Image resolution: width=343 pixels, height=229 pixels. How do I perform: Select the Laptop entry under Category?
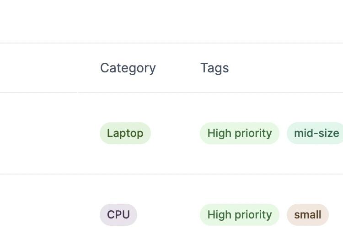pos(125,133)
